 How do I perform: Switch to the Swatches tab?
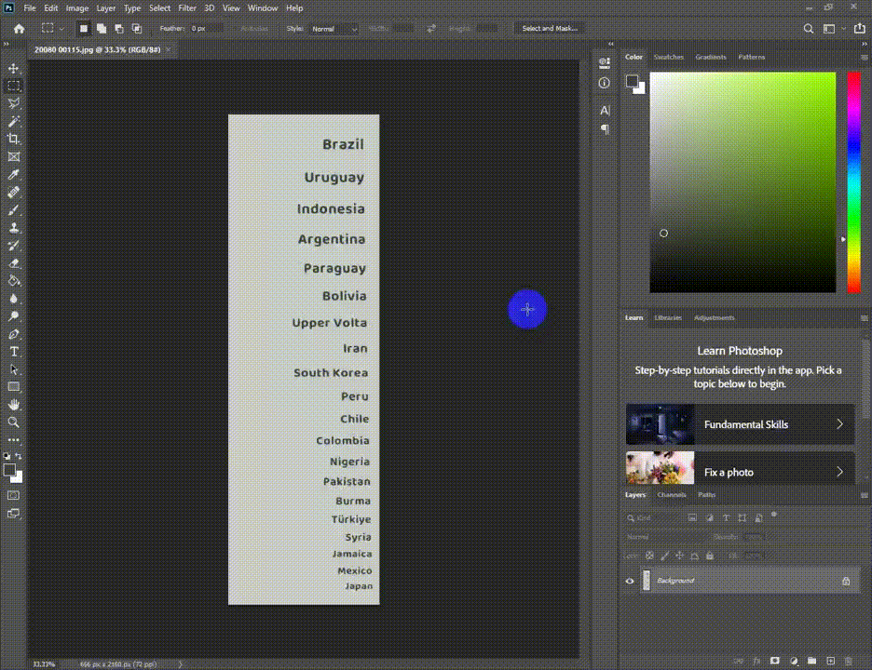click(x=669, y=57)
